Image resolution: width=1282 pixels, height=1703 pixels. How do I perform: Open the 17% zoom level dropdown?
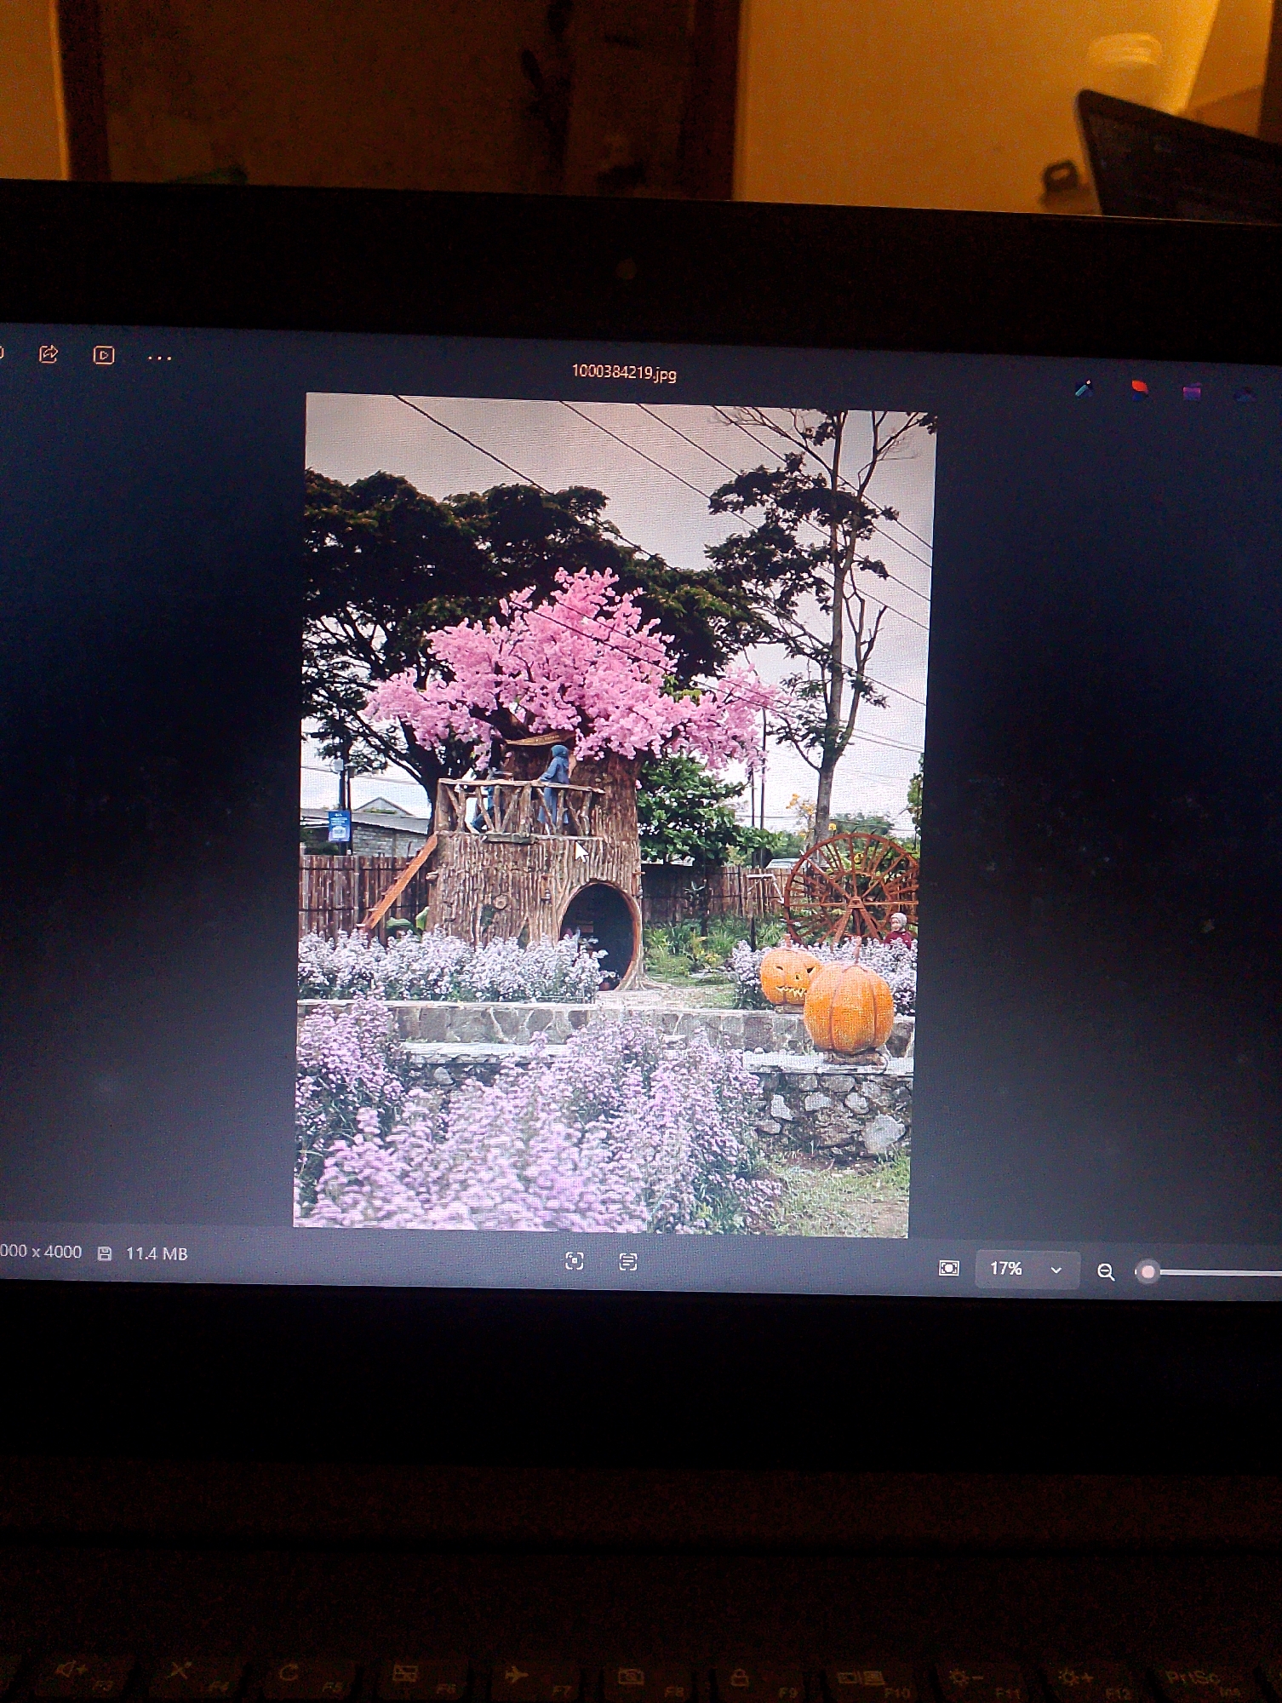point(1027,1270)
